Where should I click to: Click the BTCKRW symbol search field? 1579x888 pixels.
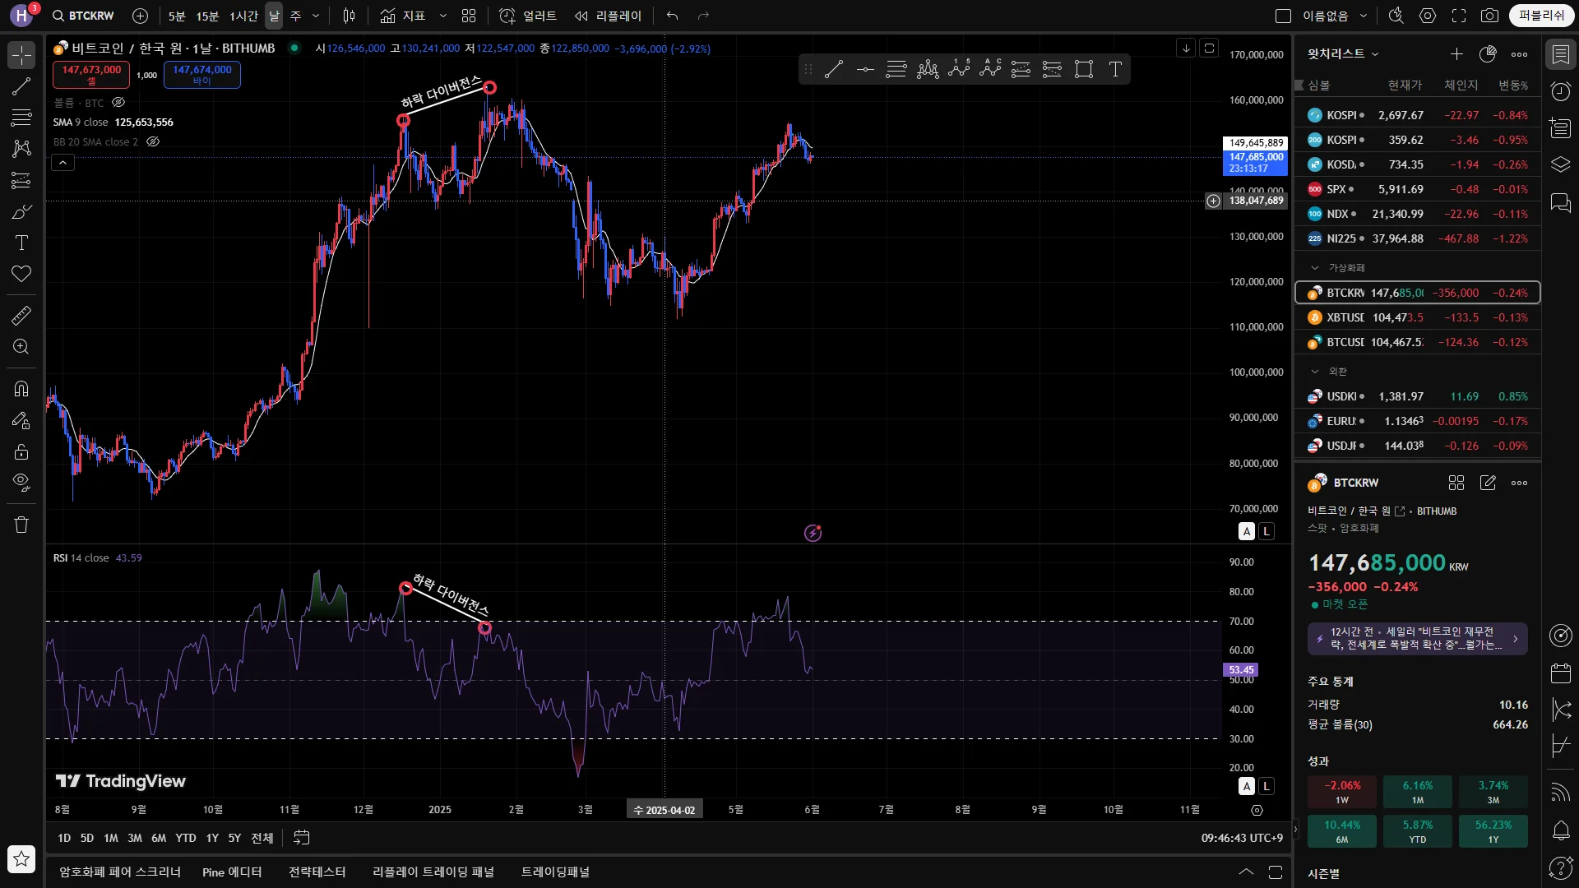(x=84, y=16)
